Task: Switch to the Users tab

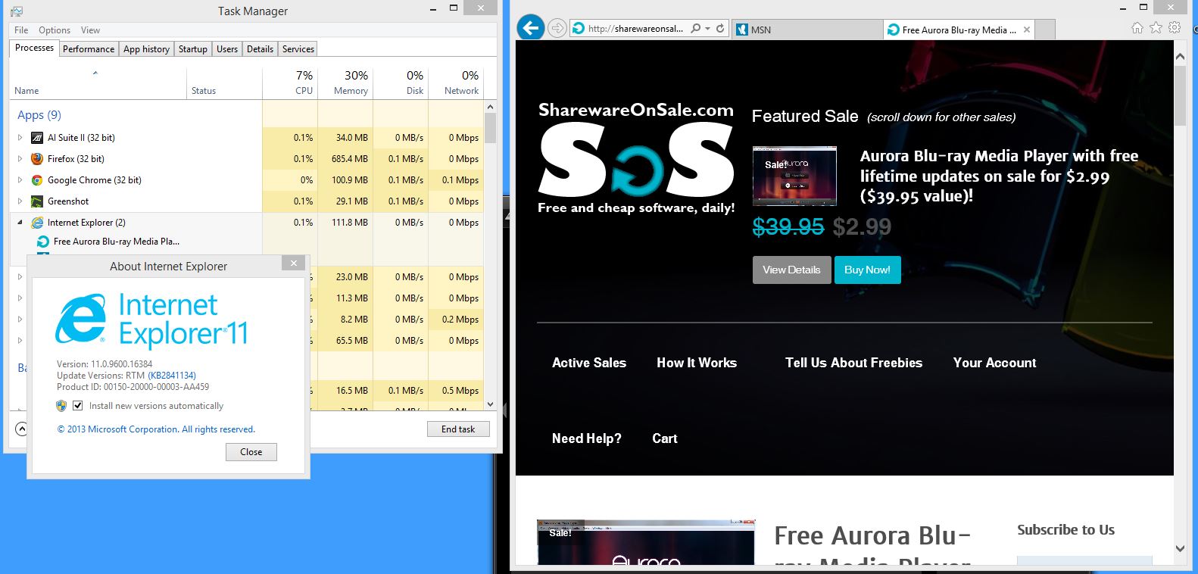Action: click(x=227, y=49)
